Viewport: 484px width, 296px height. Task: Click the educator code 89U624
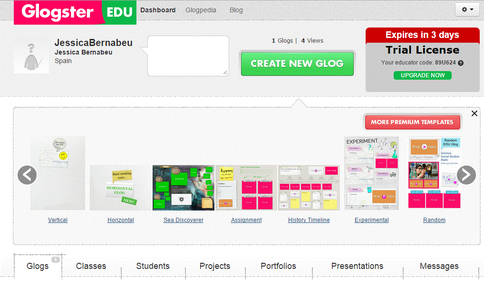coord(445,63)
